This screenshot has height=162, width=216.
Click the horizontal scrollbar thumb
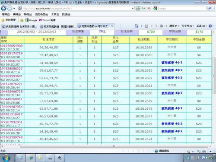(x=114, y=146)
